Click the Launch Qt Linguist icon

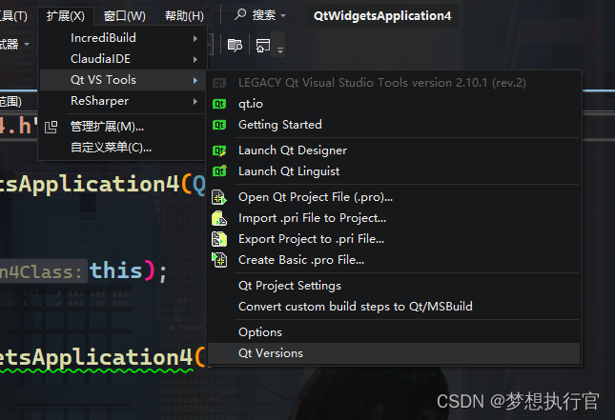tap(219, 171)
